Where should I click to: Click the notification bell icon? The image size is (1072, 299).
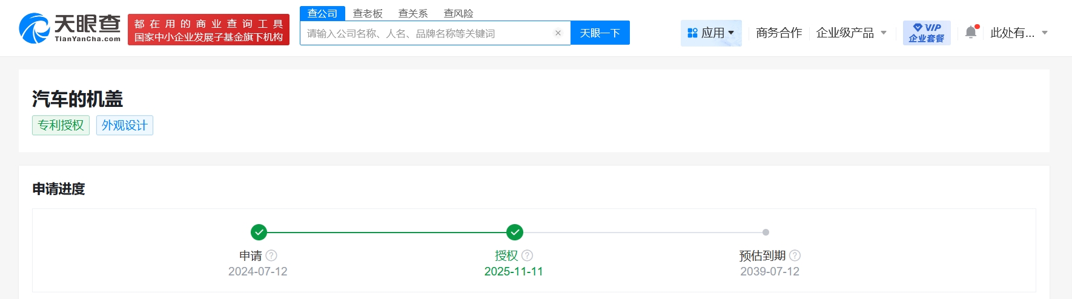click(x=971, y=33)
